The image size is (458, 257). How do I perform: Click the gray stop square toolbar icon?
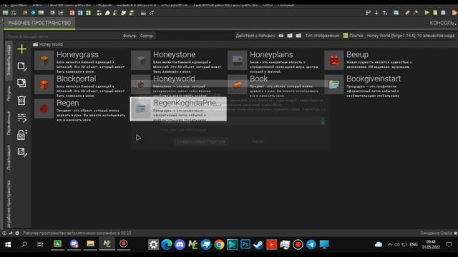coord(444,13)
